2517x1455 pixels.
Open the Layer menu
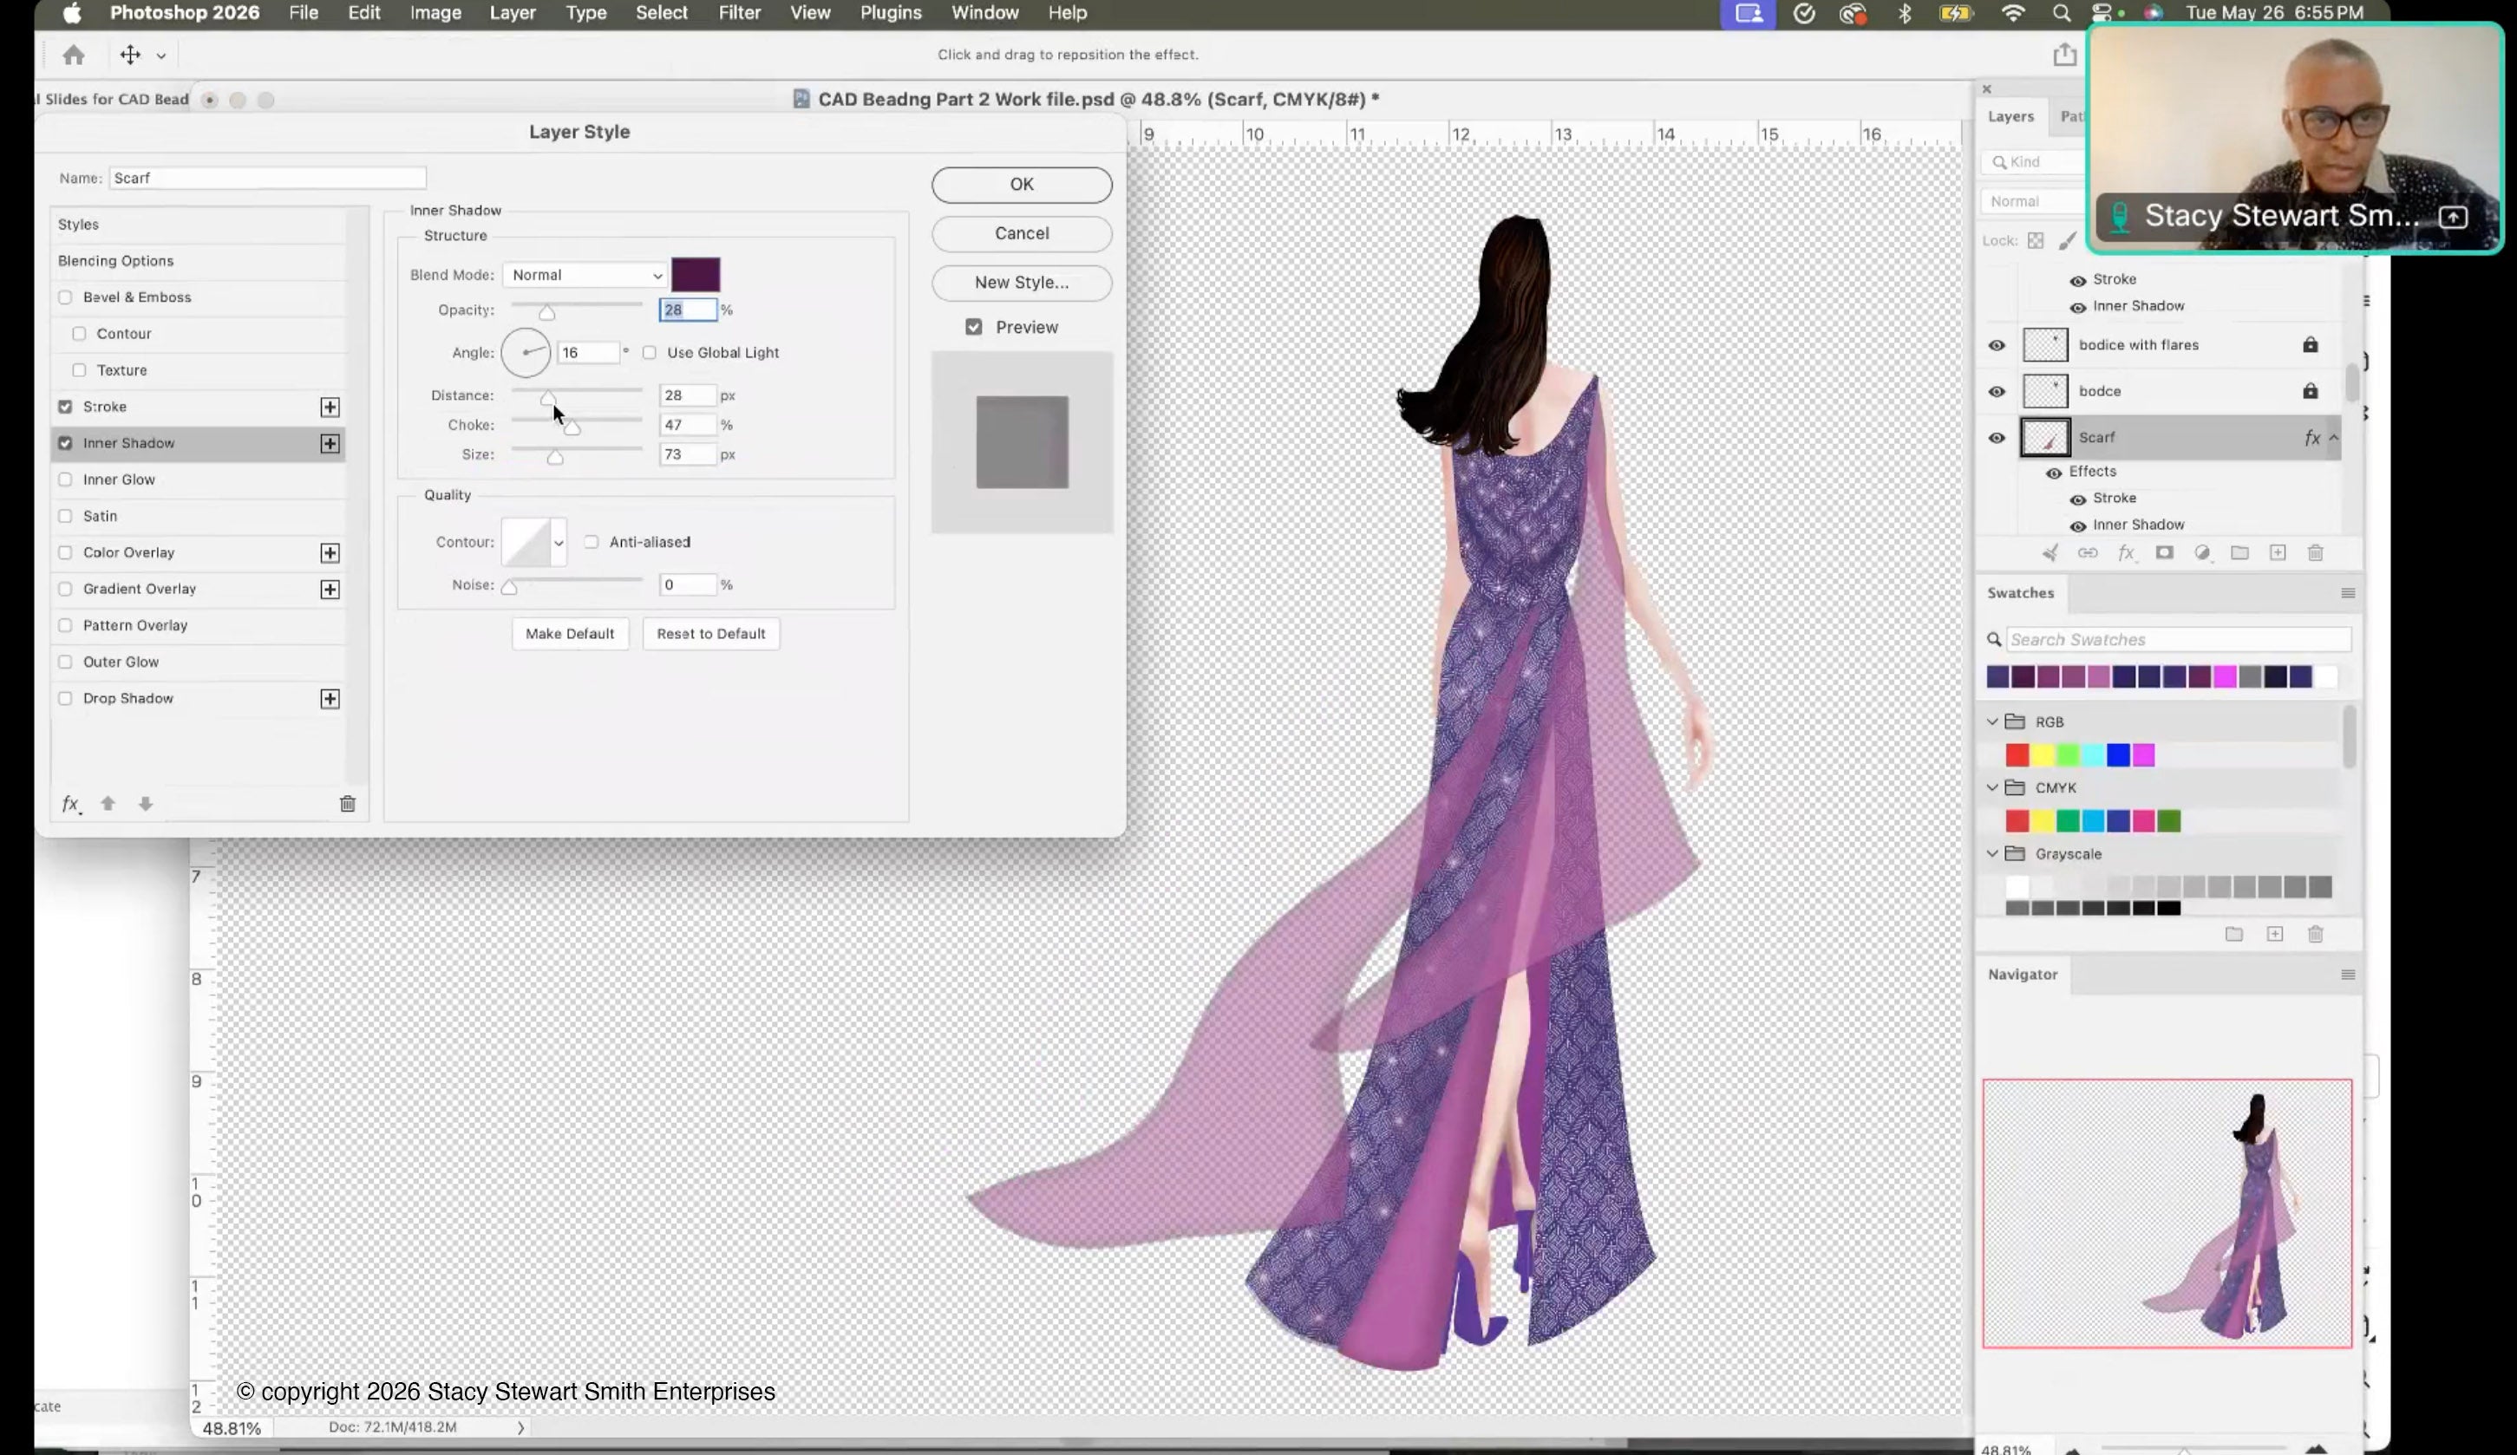pos(513,13)
